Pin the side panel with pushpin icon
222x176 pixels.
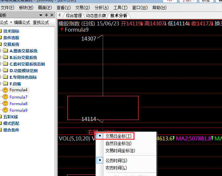(46, 15)
